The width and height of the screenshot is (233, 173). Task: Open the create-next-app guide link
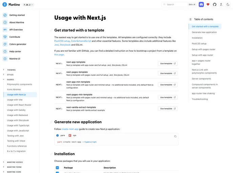pos(70,129)
